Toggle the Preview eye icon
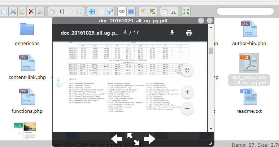 [122, 12]
